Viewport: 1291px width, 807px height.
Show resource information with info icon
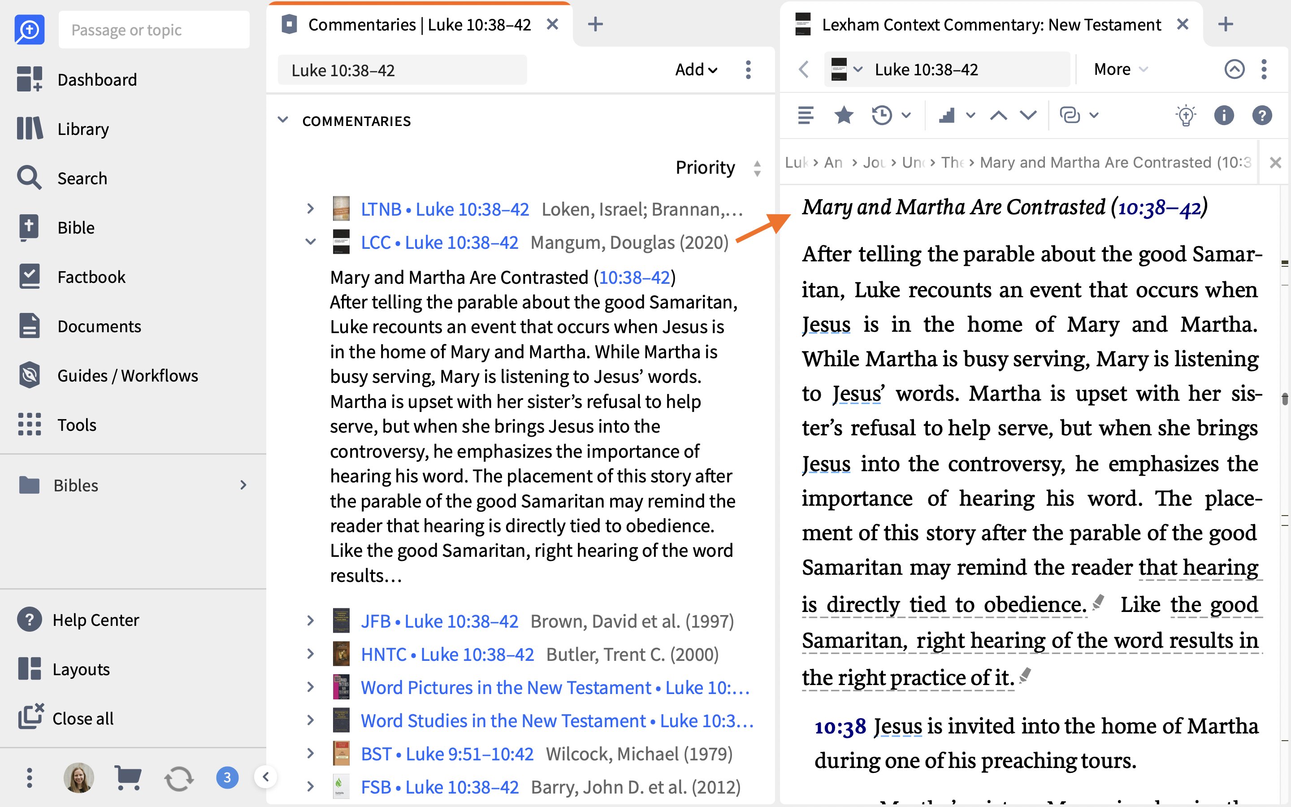(1224, 115)
